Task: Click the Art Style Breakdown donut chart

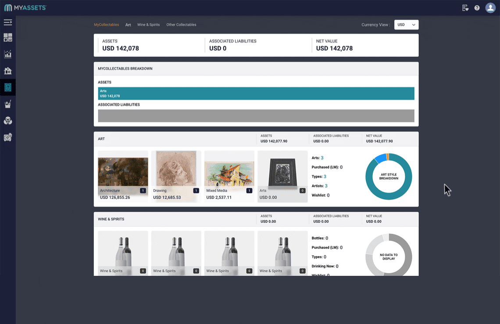Action: tap(389, 176)
